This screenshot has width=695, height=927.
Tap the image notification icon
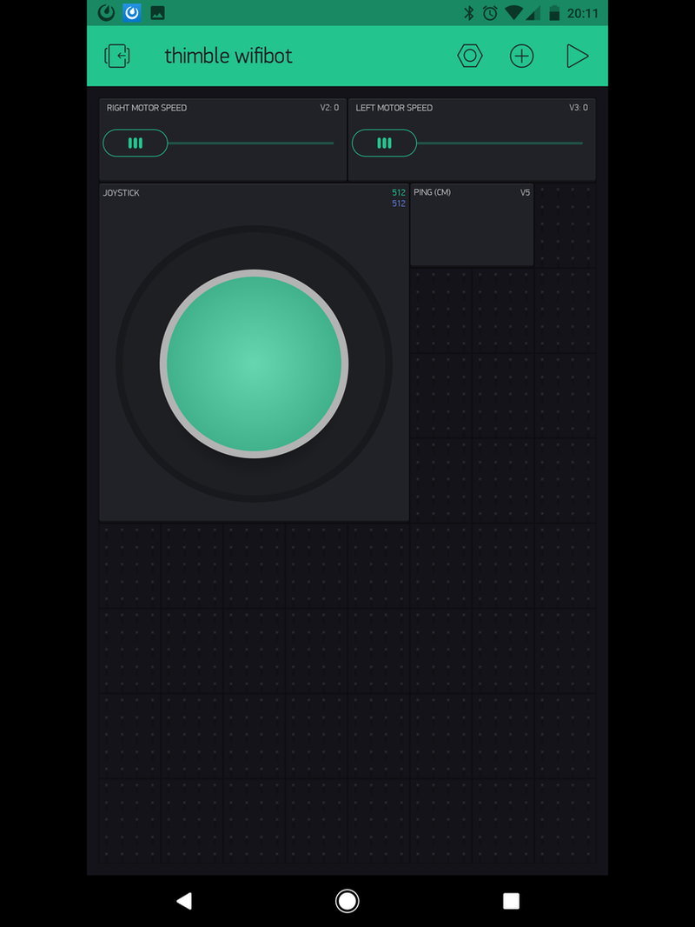pyautogui.click(x=157, y=13)
